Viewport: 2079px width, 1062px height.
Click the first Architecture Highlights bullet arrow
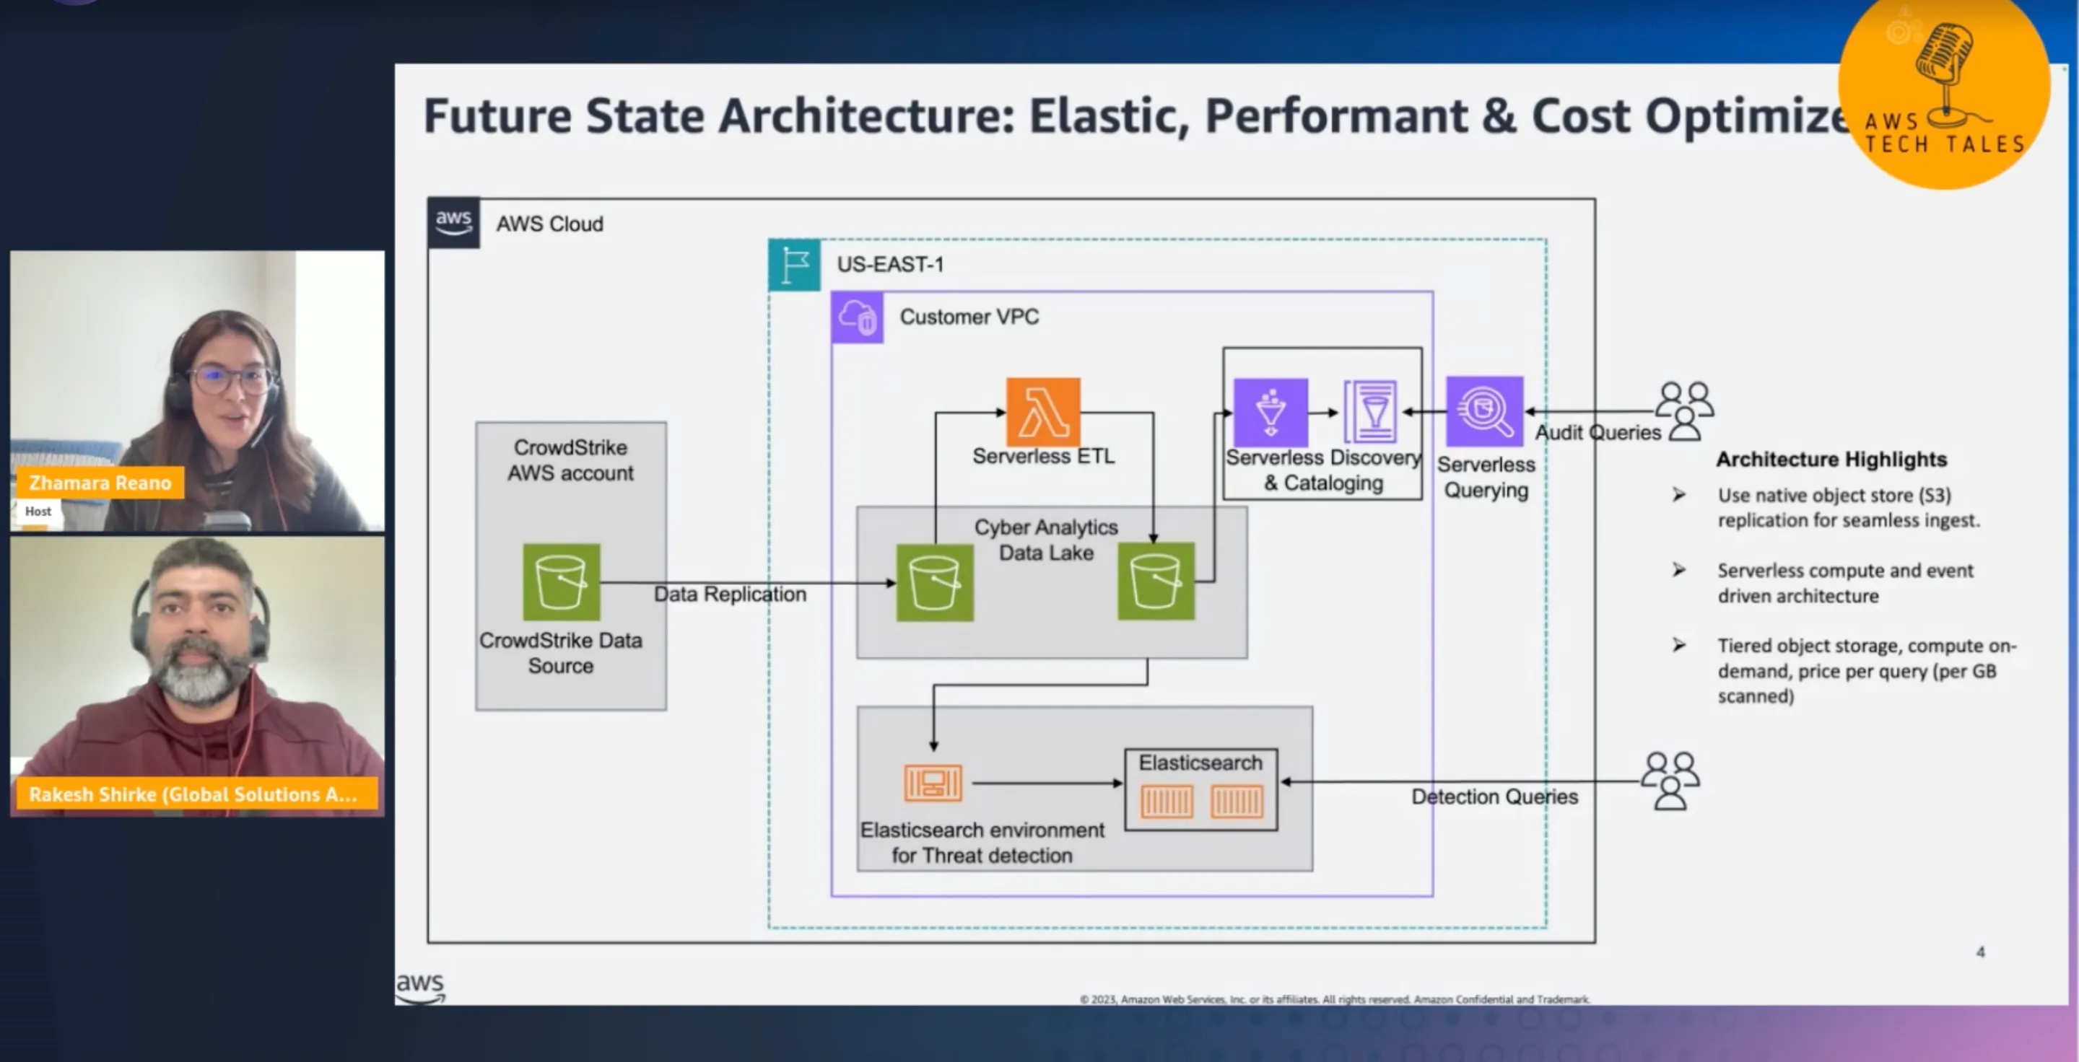coord(1678,494)
